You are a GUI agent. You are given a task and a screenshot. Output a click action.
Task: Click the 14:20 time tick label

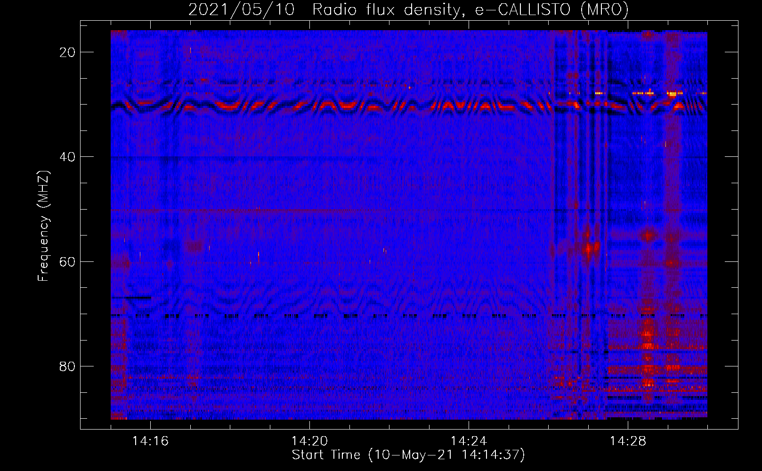[x=309, y=441]
